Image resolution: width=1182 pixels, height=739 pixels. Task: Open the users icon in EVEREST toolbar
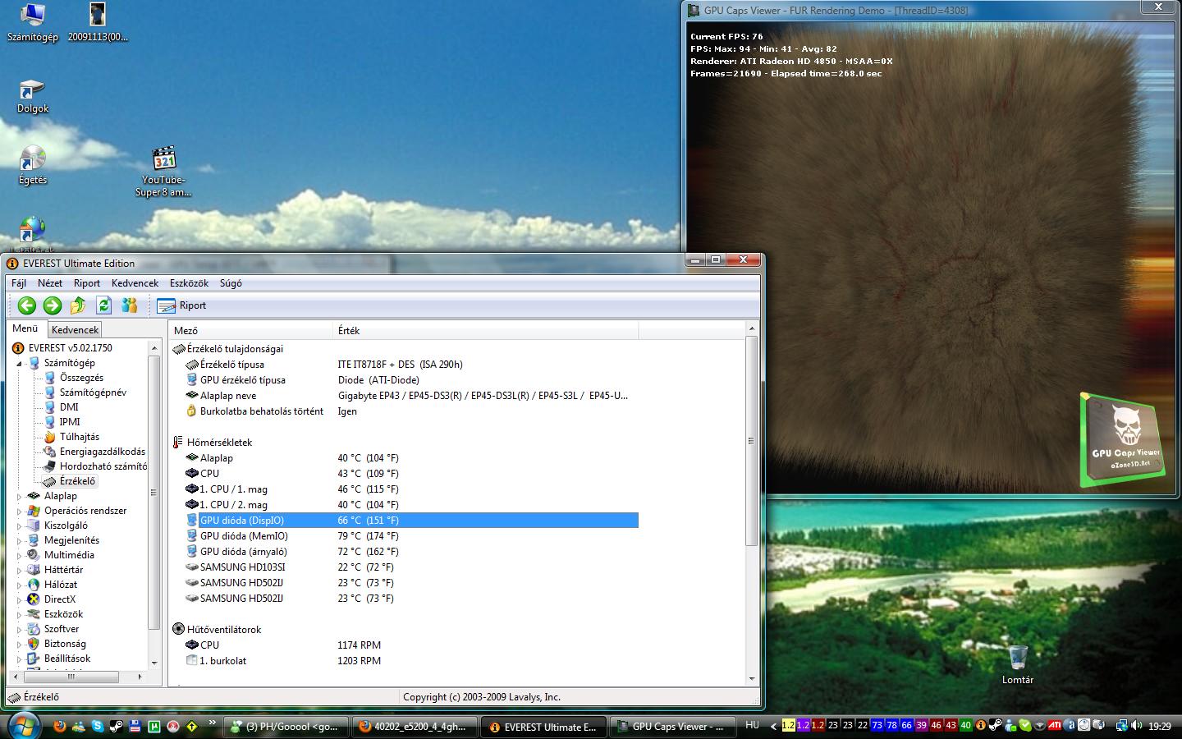click(129, 305)
